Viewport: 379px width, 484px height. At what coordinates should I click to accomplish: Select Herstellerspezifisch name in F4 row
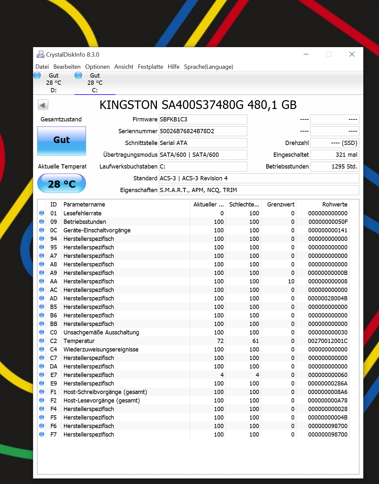point(89,409)
